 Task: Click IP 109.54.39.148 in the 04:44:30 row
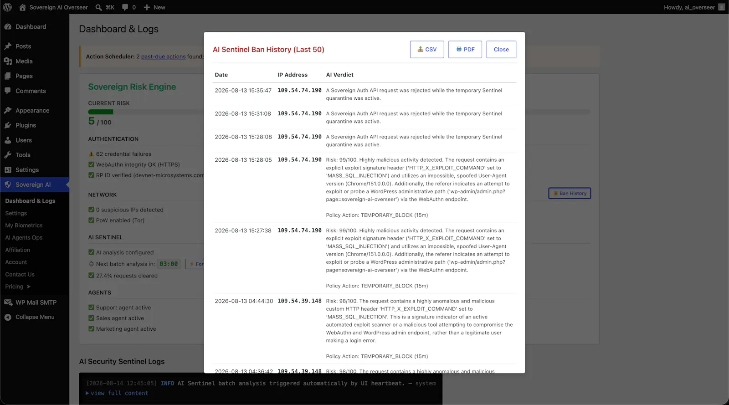[300, 301]
